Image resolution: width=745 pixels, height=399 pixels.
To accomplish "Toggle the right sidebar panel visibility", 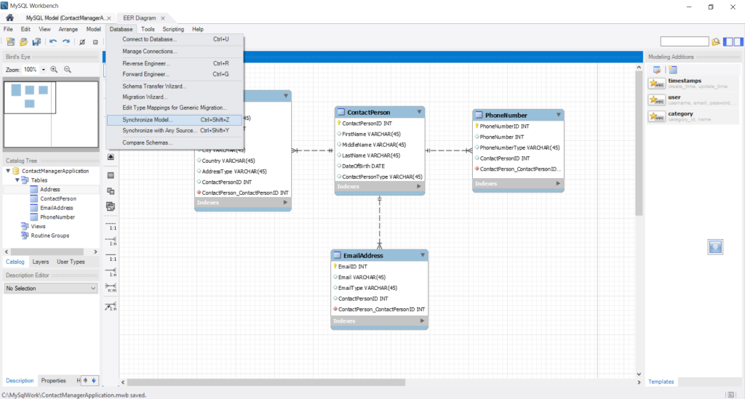I will click(x=738, y=41).
